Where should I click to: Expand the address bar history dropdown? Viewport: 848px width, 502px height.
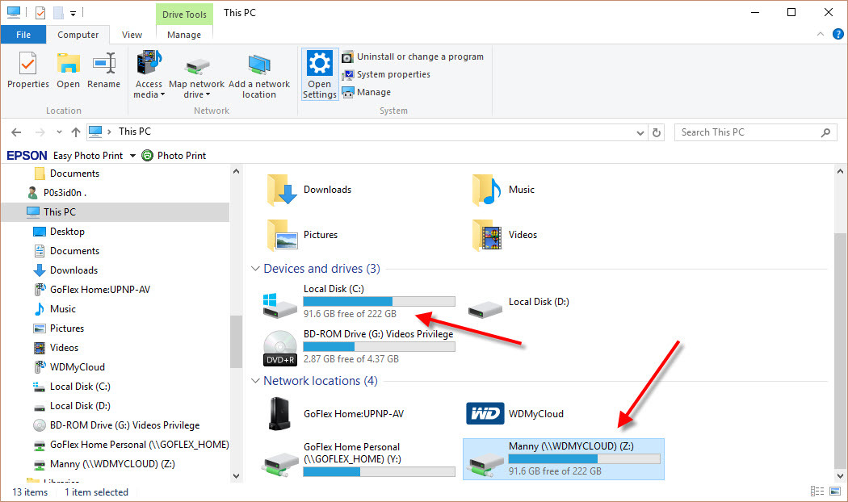[x=640, y=132]
